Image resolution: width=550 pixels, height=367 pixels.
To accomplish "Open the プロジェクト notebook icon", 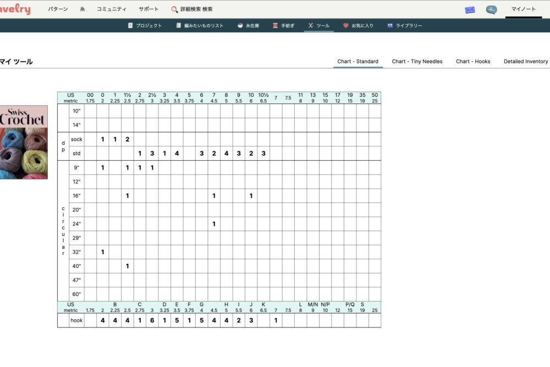I will pos(130,25).
